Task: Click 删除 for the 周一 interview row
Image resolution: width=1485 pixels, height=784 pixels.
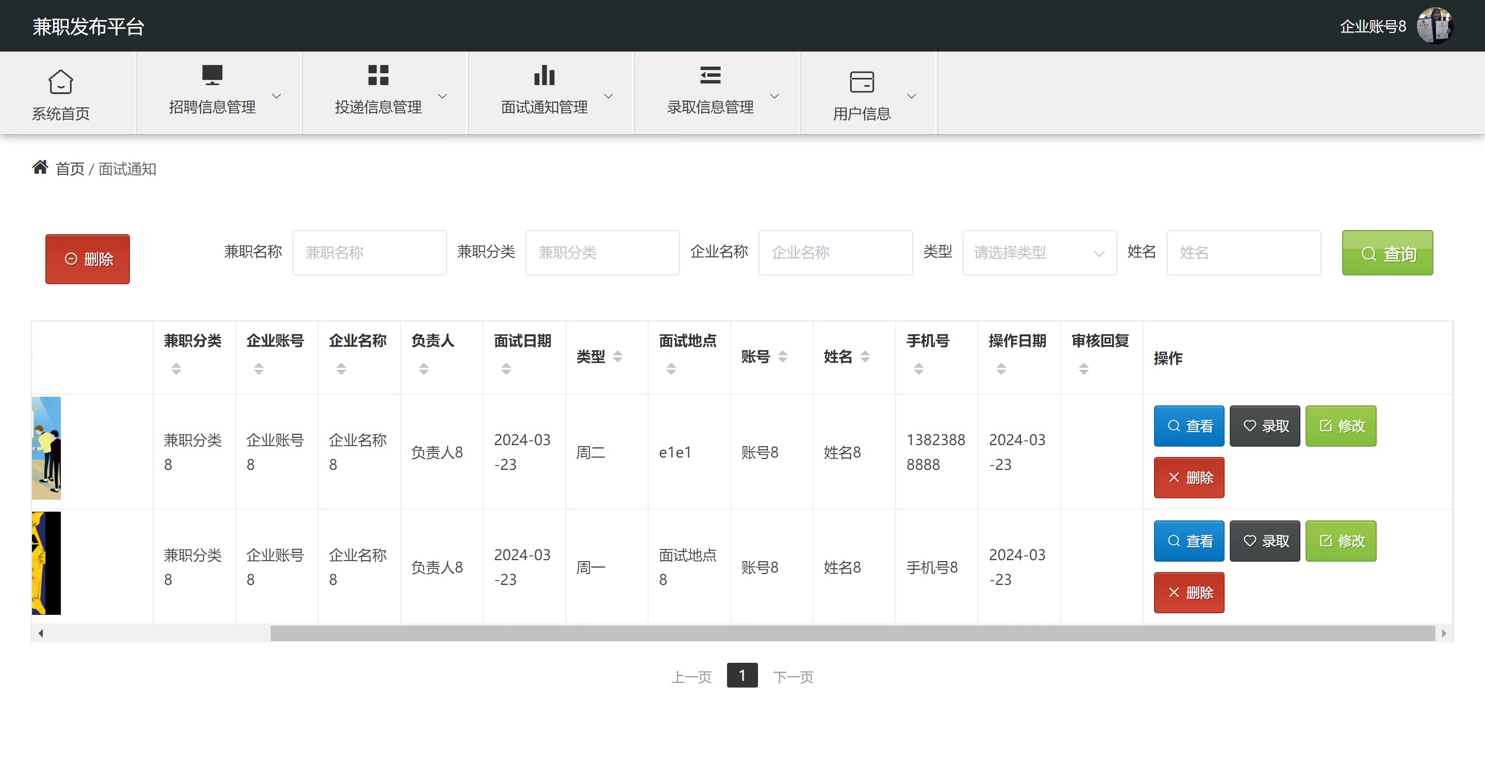Action: [x=1189, y=592]
